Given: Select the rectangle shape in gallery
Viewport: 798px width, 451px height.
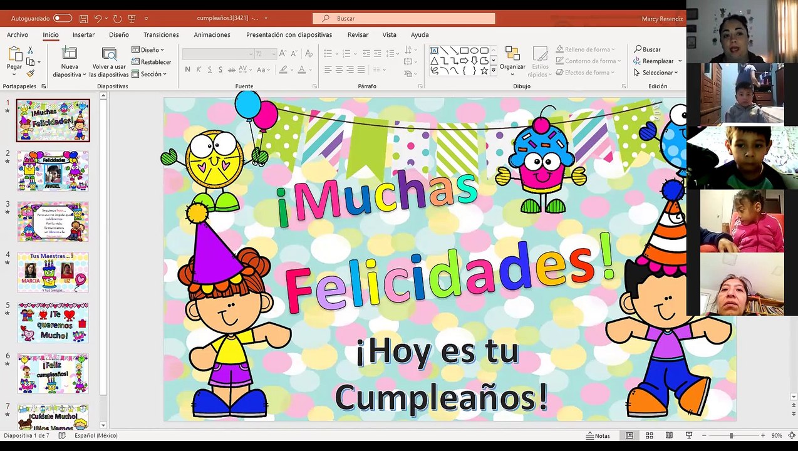Looking at the screenshot, I should pyautogui.click(x=464, y=50).
